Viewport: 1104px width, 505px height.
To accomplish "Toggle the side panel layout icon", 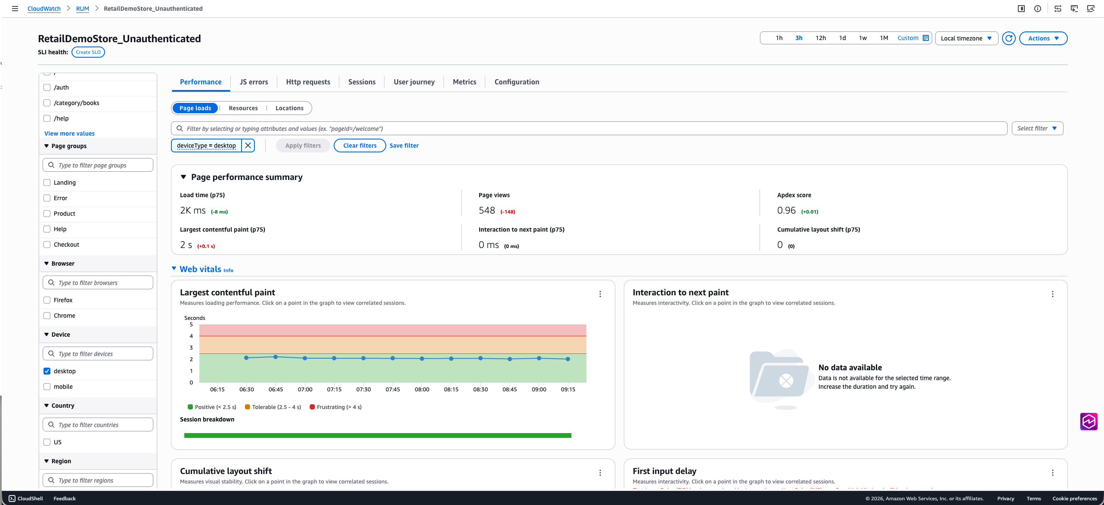I will click(x=1021, y=9).
